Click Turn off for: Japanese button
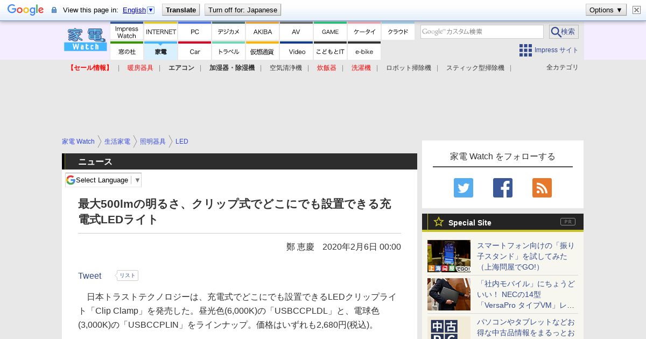646x339 pixels. (243, 10)
